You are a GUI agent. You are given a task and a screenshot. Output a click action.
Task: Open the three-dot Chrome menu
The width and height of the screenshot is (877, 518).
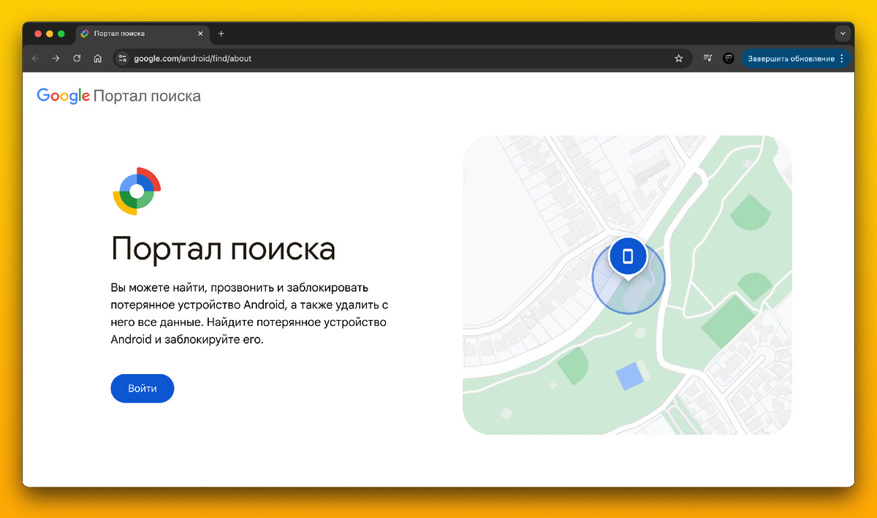[x=841, y=58]
